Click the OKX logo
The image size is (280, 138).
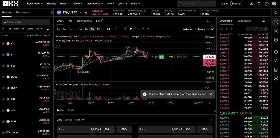pyautogui.click(x=11, y=3)
